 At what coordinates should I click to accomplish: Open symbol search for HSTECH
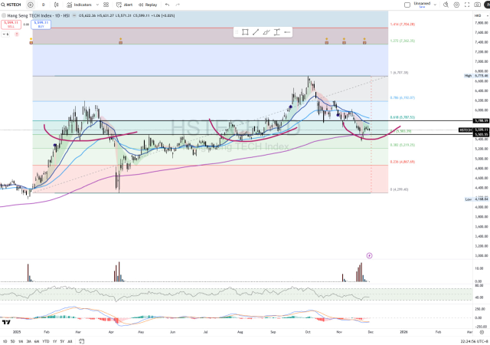coord(11,5)
